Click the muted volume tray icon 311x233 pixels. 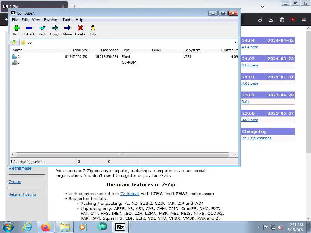(x=280, y=228)
